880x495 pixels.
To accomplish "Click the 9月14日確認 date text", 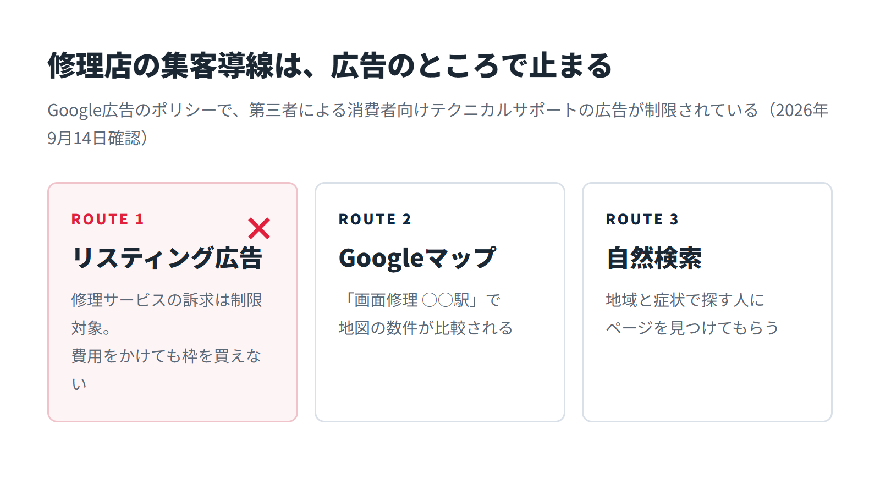I will pyautogui.click(x=94, y=138).
